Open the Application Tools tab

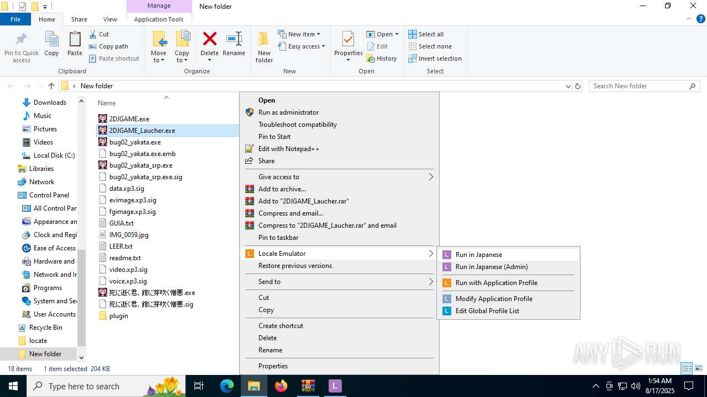click(159, 19)
